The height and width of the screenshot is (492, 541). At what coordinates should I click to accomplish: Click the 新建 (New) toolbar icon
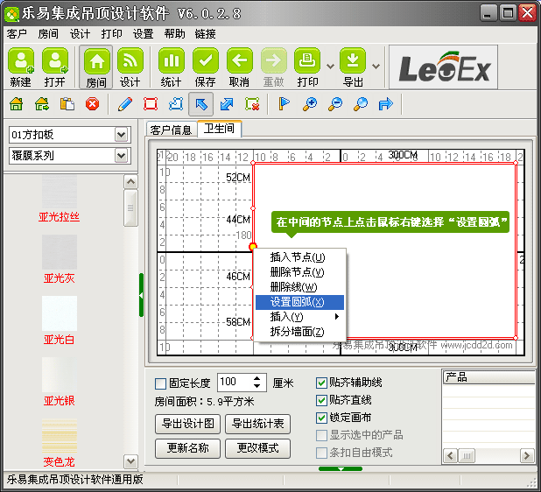21,63
